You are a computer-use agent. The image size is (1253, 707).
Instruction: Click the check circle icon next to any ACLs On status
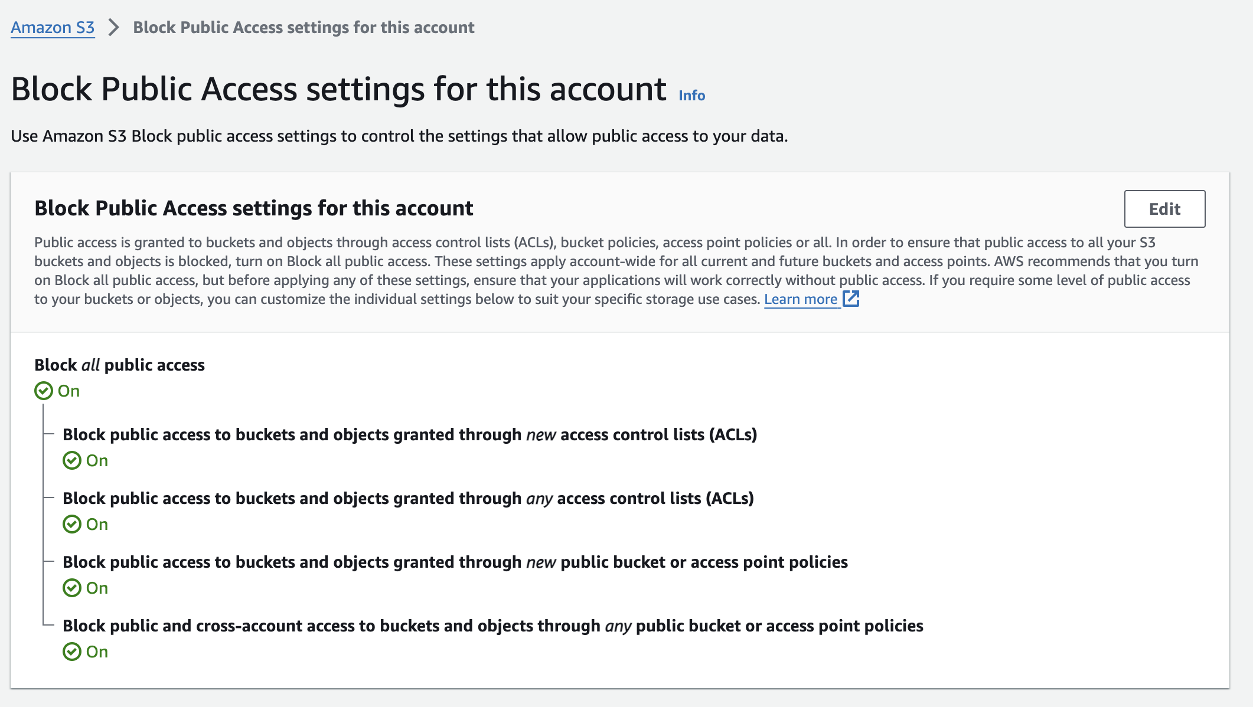tap(73, 524)
